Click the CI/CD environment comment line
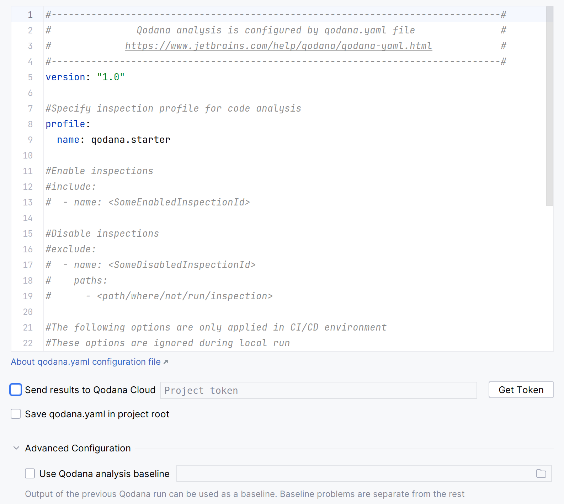 (216, 327)
